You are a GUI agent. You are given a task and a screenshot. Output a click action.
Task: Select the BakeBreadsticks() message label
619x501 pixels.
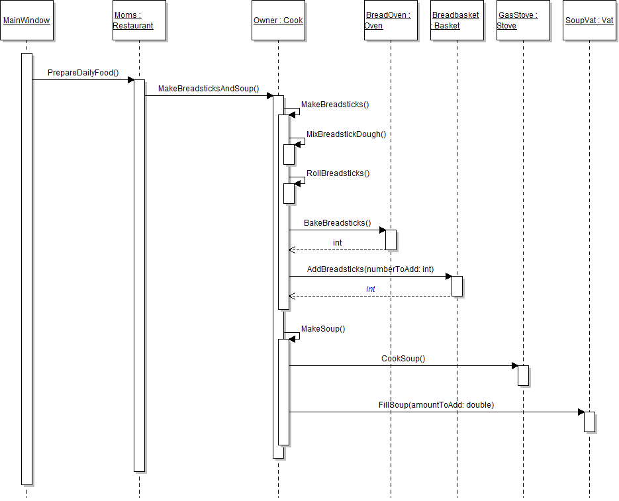[x=337, y=223]
